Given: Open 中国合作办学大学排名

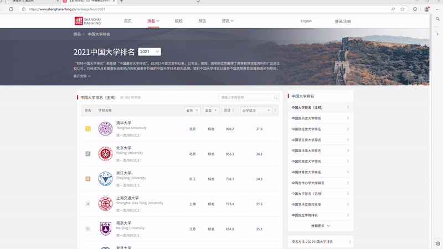Looking at the screenshot, I should tap(321, 183).
